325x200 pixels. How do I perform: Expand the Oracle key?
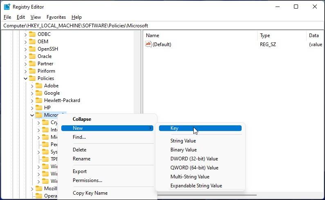[x=25, y=56]
